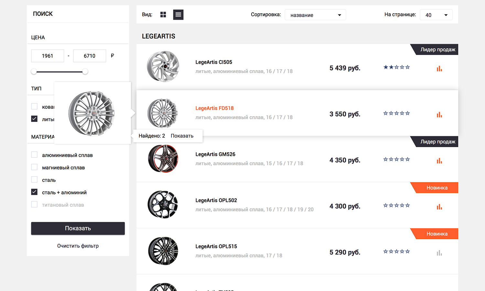Screen dimensions: 485x291
Task: Click the minimum price input field
Action: 48,56
